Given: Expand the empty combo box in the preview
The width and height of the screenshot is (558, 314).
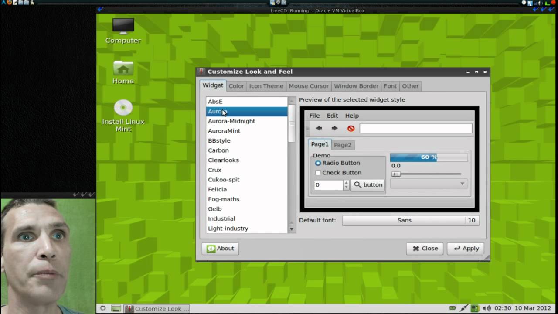Looking at the screenshot, I should (429, 184).
